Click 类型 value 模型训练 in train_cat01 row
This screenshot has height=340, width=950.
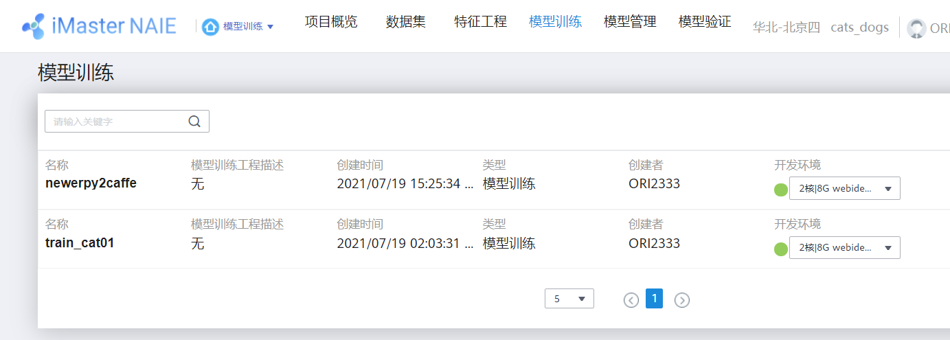(509, 243)
